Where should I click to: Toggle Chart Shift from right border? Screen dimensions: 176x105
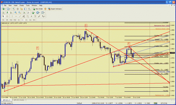click(x=28, y=13)
